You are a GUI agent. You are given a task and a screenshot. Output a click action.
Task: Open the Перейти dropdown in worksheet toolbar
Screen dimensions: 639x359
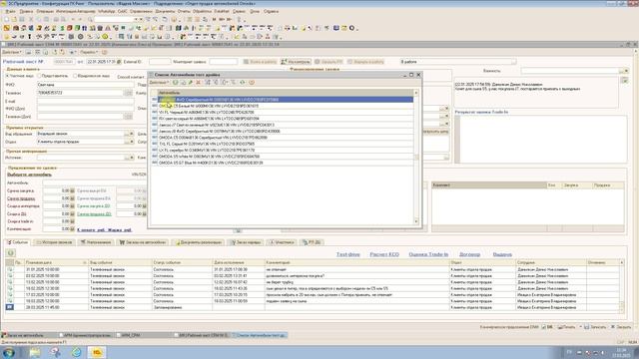tap(89, 52)
